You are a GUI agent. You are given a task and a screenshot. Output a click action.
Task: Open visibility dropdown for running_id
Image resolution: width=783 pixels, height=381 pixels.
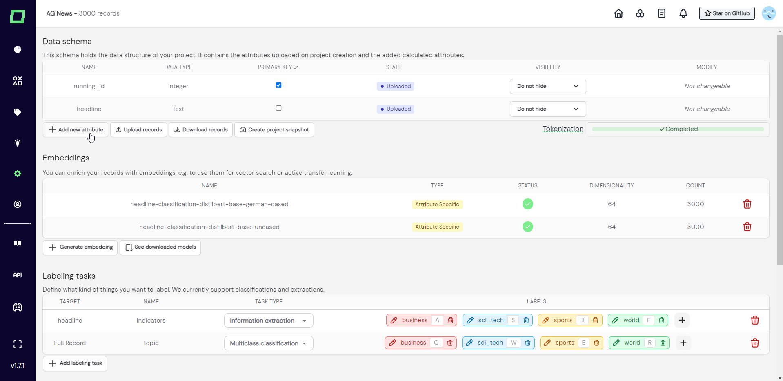548,86
